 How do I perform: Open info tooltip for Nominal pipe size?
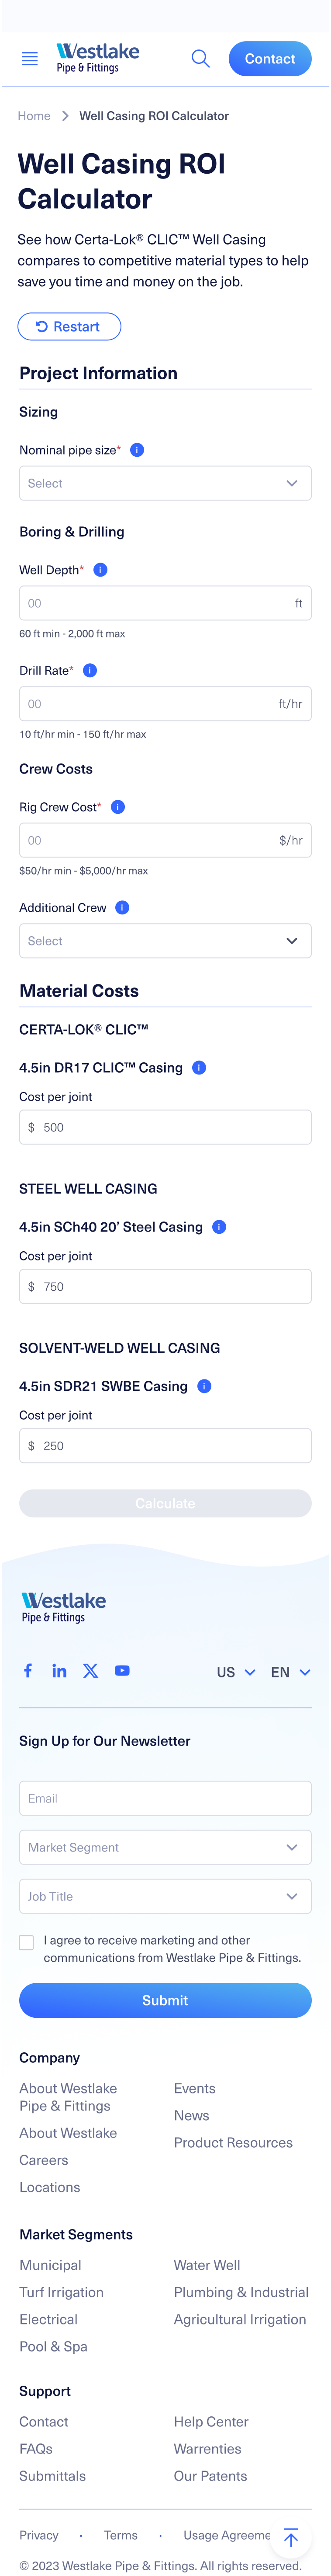click(x=138, y=450)
